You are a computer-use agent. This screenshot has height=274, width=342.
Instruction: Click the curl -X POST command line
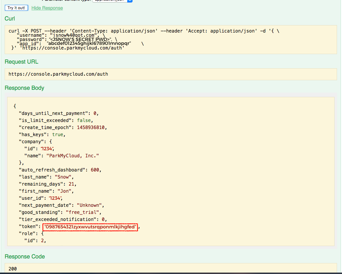click(x=144, y=31)
